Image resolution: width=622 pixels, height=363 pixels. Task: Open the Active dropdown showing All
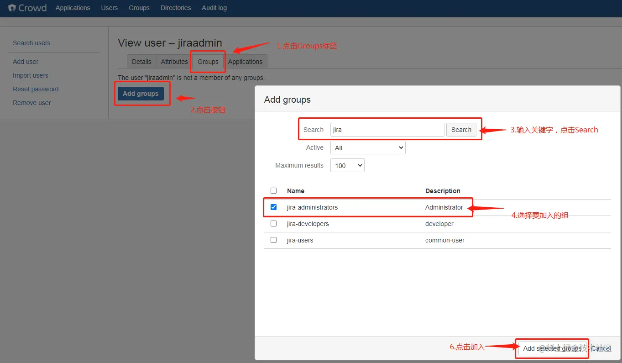coord(368,147)
